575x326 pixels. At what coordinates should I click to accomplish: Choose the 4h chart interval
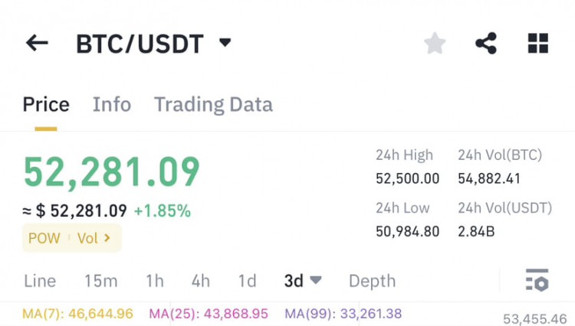[x=201, y=281]
